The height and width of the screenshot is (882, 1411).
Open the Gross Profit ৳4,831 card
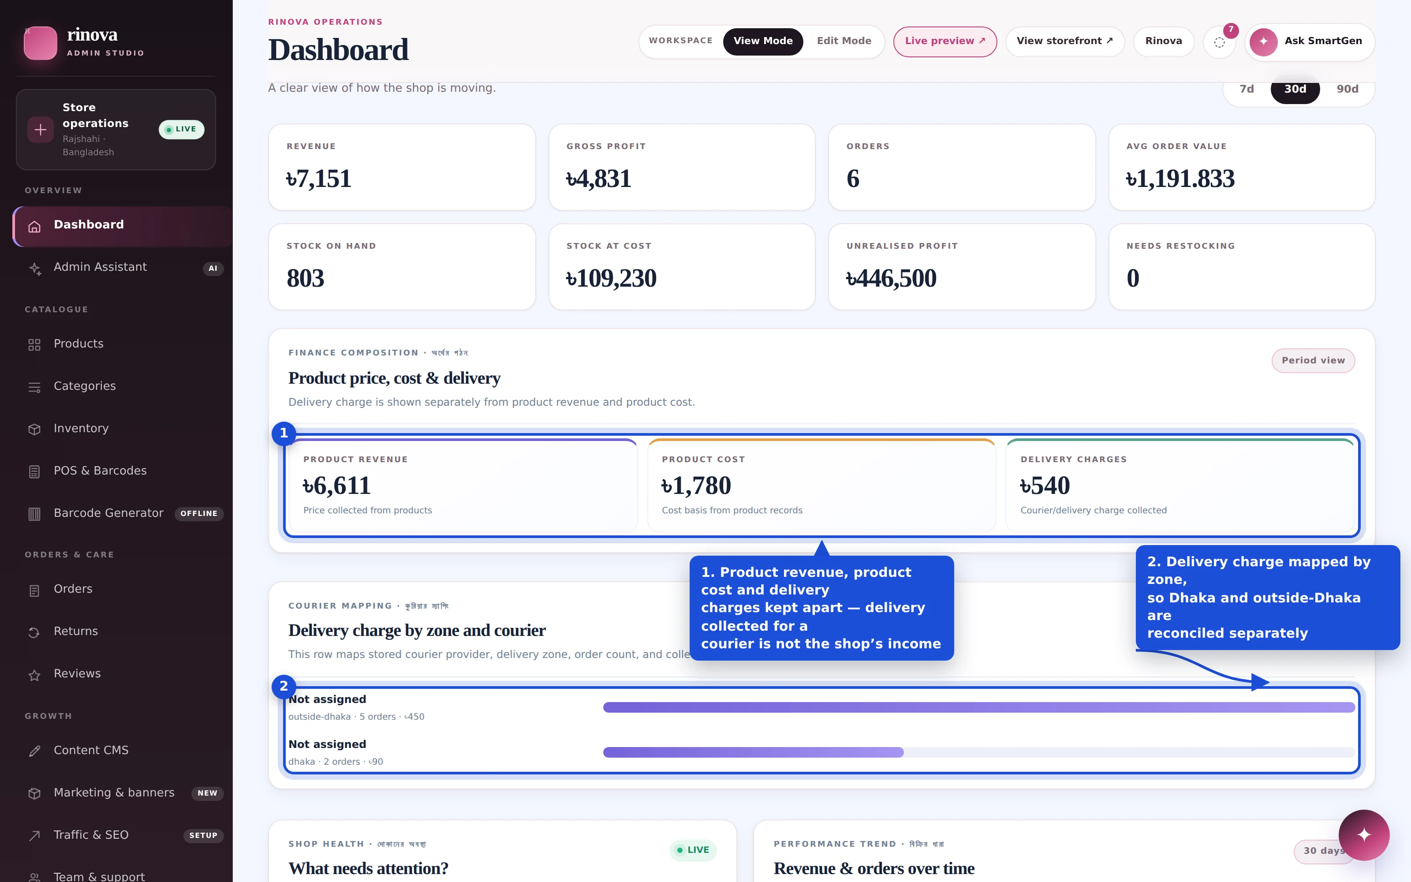point(682,167)
